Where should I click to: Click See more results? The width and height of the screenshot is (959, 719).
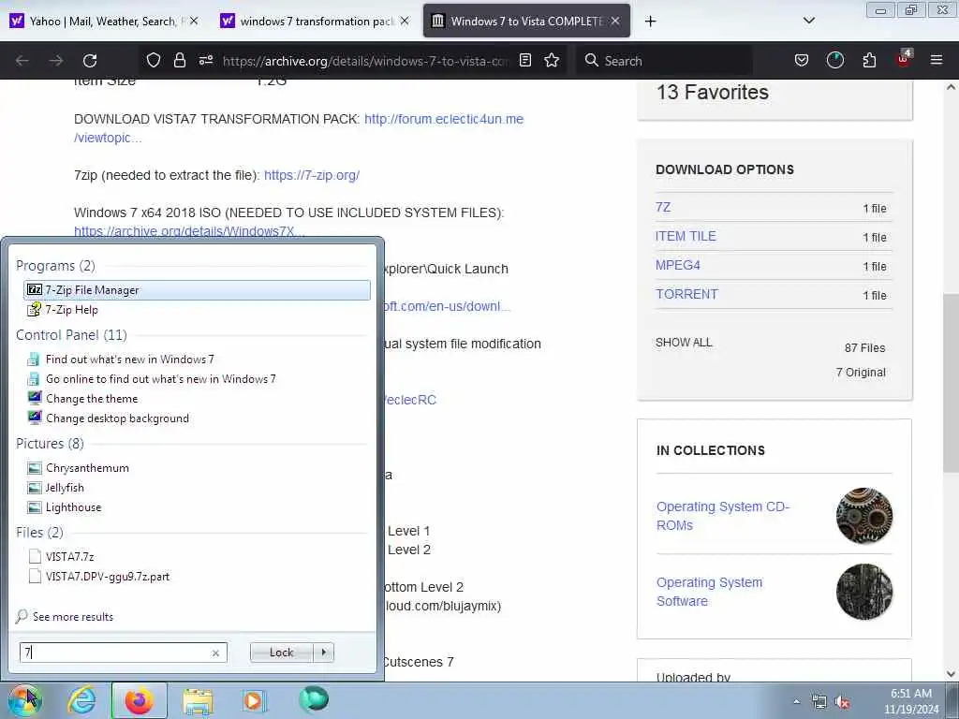click(73, 616)
